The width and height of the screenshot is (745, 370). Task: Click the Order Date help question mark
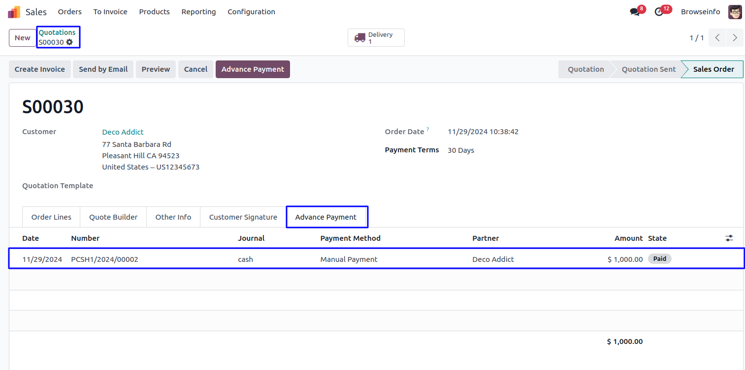point(427,130)
